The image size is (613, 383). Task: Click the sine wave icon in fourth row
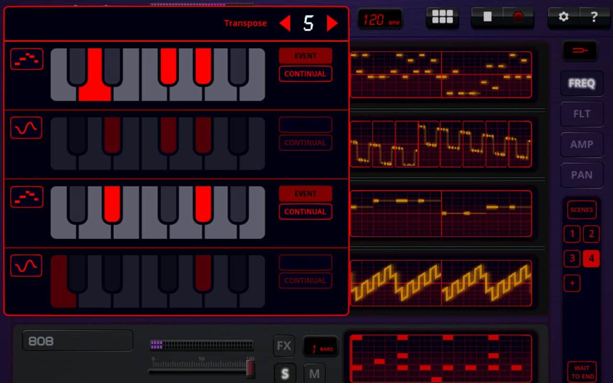coord(27,266)
